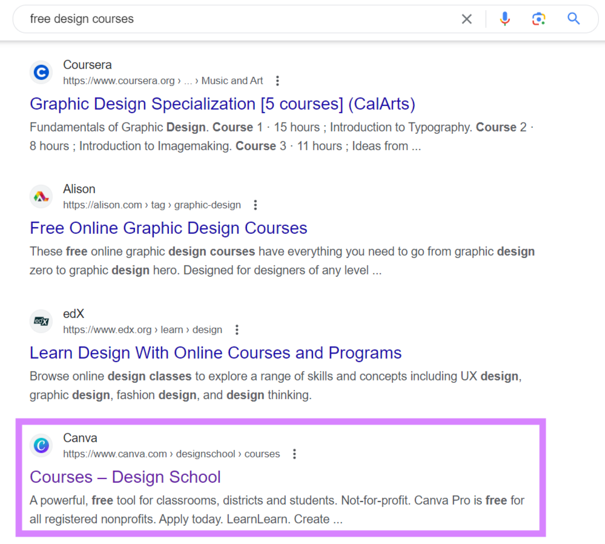Click inside the search input field
The width and height of the screenshot is (605, 544).
coord(182,19)
